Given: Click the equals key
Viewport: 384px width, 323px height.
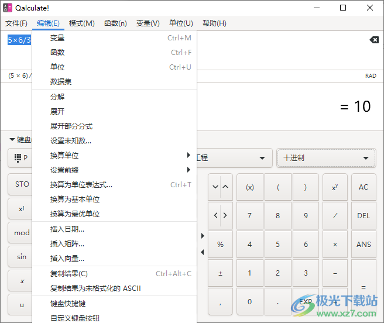Looking at the screenshot, I should pyautogui.click(x=364, y=287).
